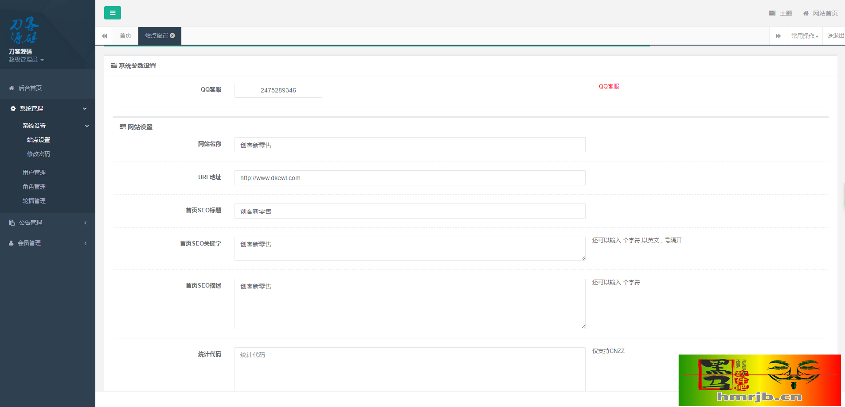845x407 pixels.
Task: Expand 公告管理 with its arrow
Action: click(x=85, y=223)
